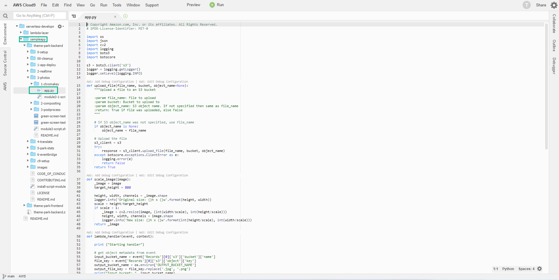Close the app.py tab
Image resolution: width=559 pixels, height=280 pixels.
115,17
